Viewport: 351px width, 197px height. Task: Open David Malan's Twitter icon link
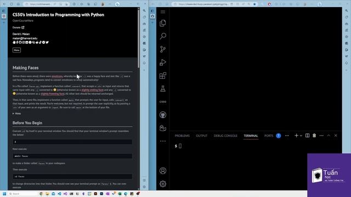coord(47,42)
